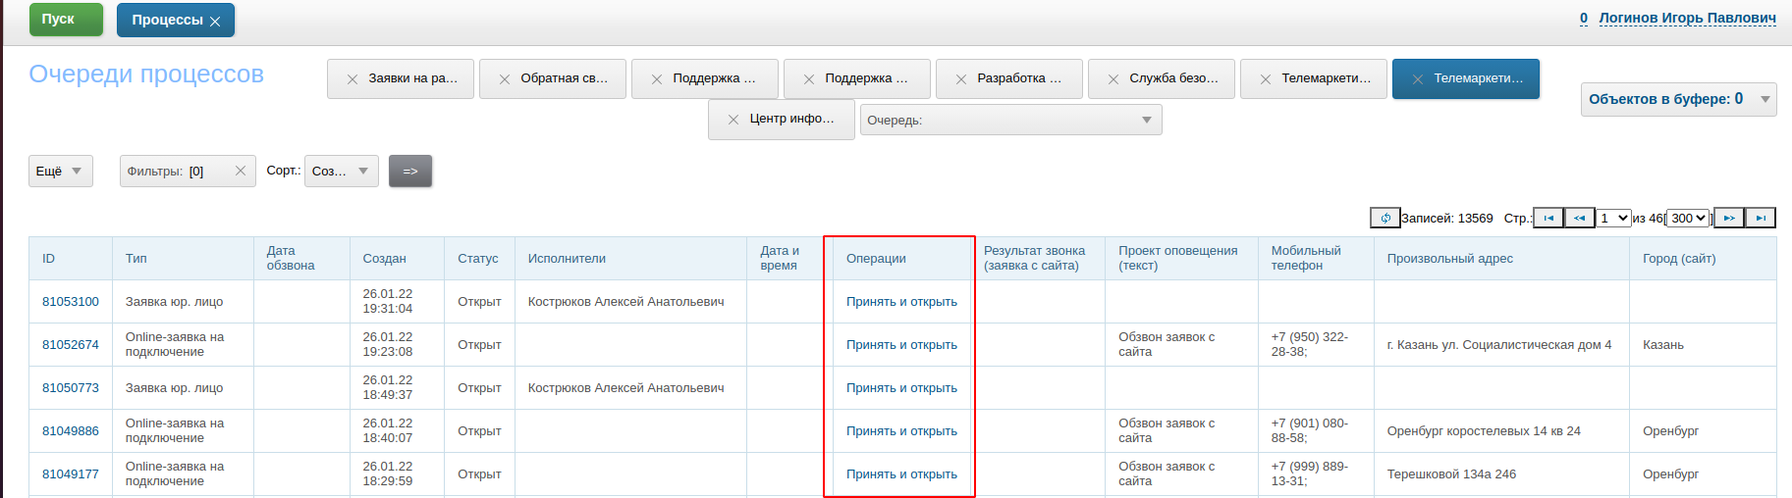
Task: Clear filters with the Фильтры X icon
Action: (x=241, y=171)
